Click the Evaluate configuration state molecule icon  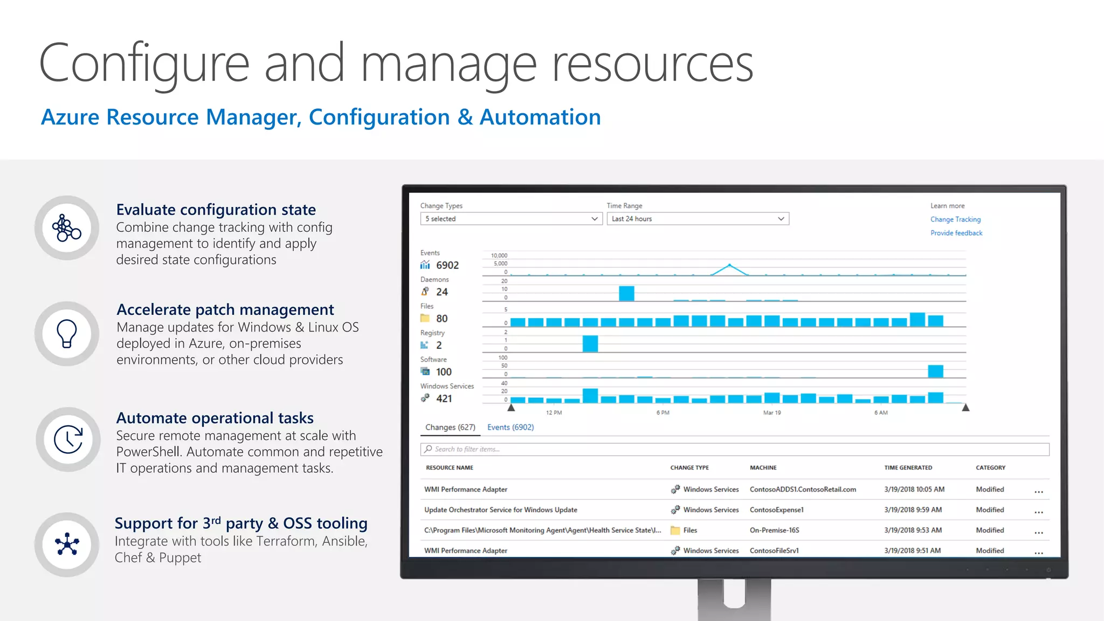coord(67,228)
